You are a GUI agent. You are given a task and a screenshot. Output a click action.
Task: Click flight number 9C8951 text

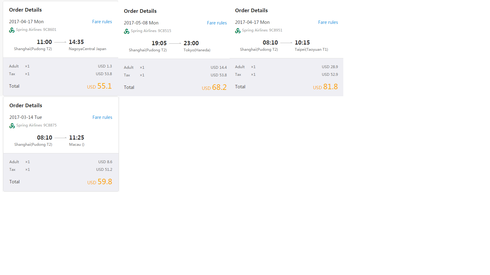(x=276, y=30)
